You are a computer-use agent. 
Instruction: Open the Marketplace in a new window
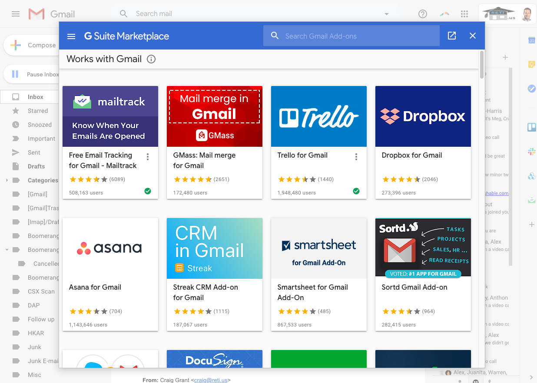coord(451,36)
